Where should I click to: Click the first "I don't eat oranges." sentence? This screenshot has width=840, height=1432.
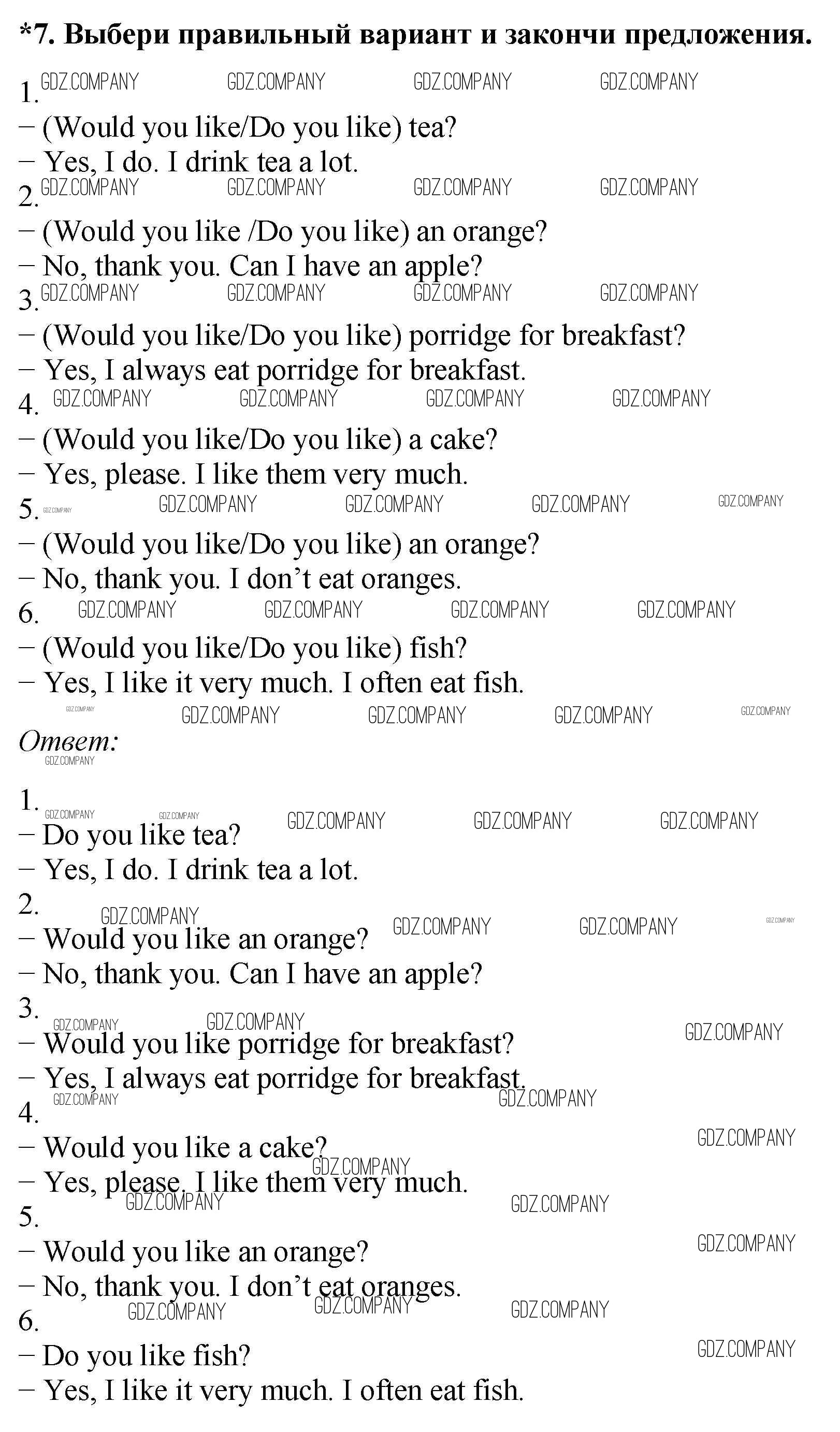point(344,579)
